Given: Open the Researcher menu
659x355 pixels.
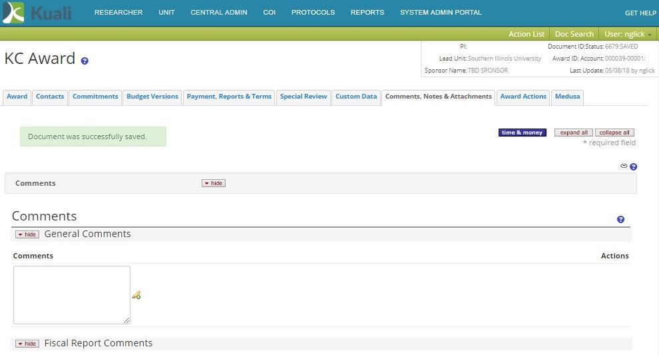Looking at the screenshot, I should coord(118,13).
